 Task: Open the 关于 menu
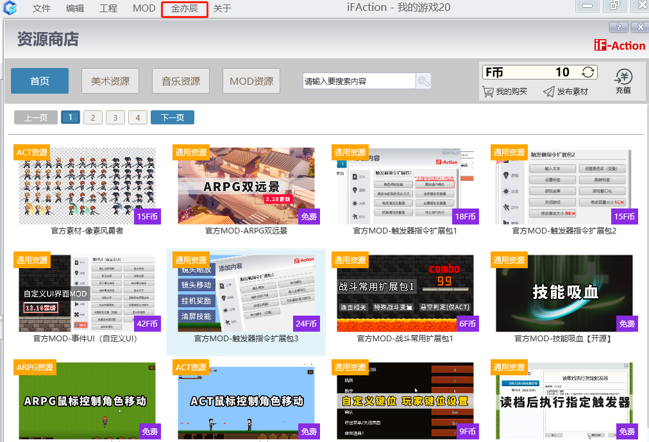tap(223, 8)
